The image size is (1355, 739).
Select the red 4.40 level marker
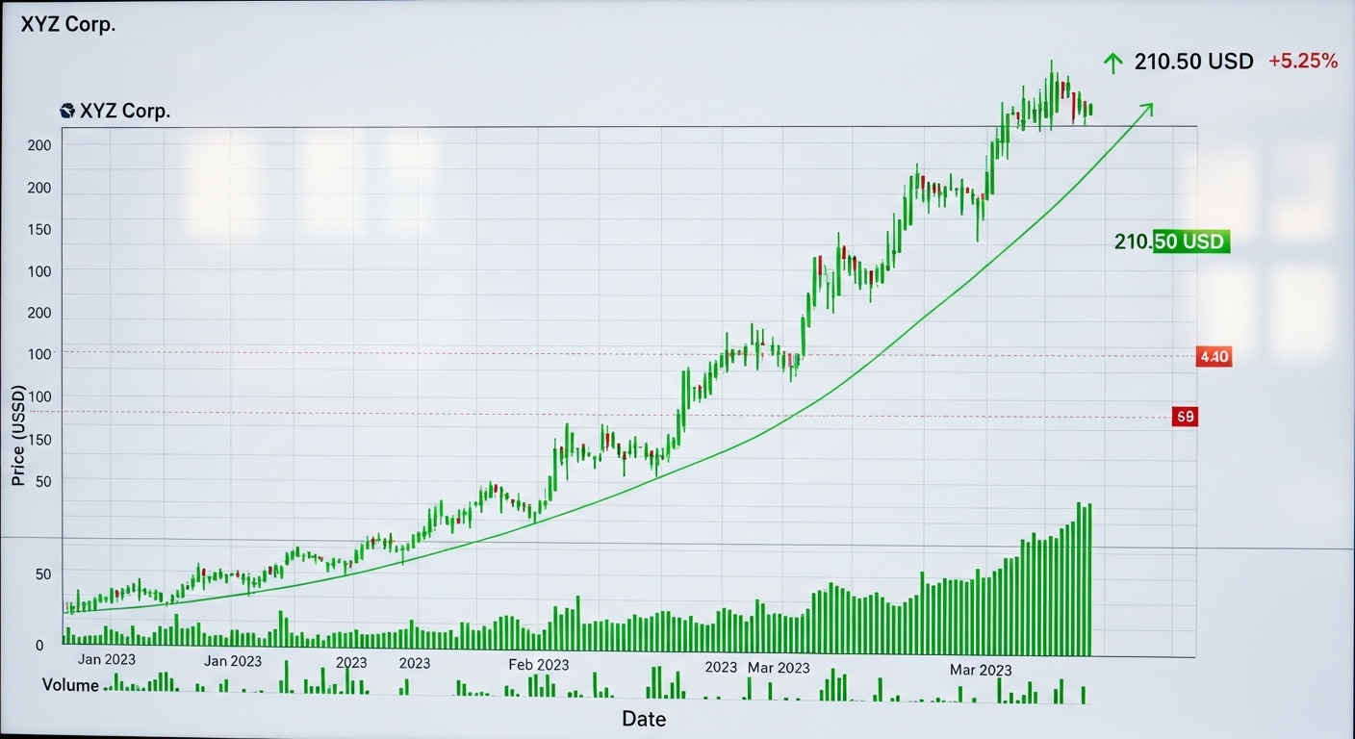click(1214, 357)
